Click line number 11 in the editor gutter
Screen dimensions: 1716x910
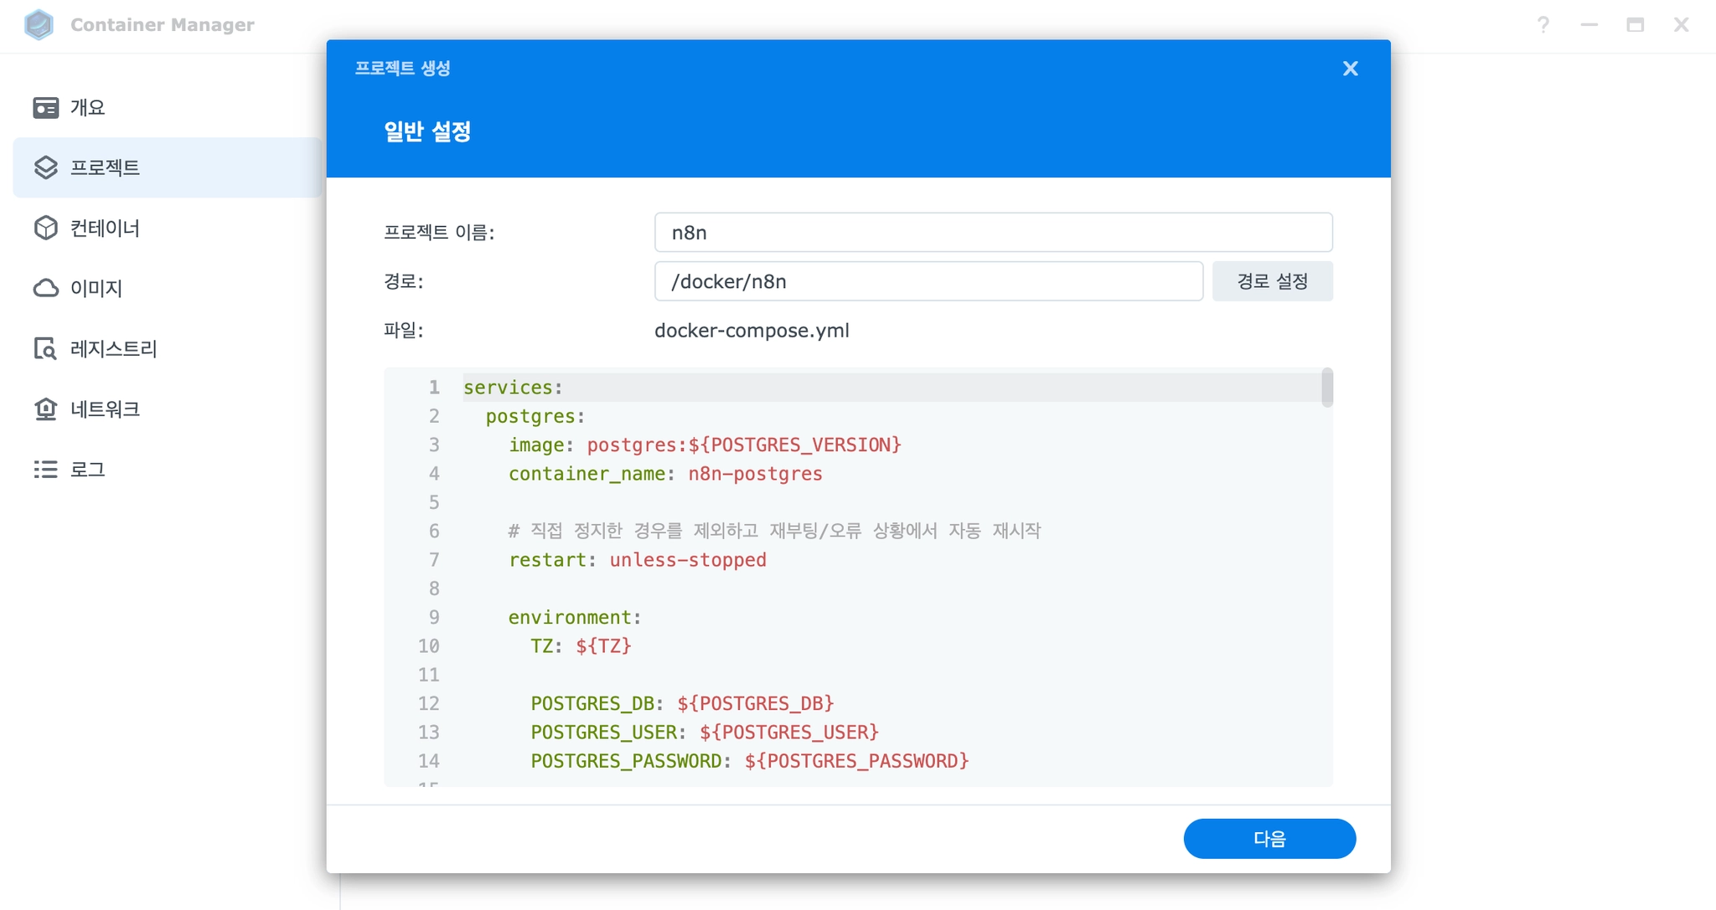coord(429,675)
